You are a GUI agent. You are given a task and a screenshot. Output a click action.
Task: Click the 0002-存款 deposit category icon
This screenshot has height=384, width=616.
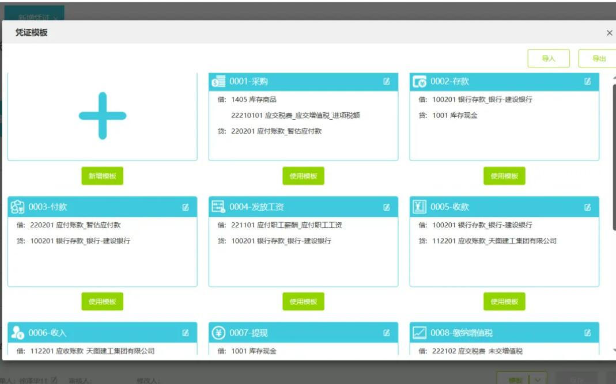coord(419,82)
